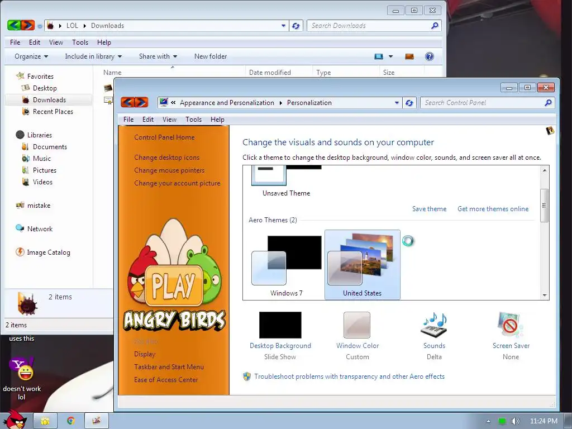Screen dimensions: 572x429
Task: Click Save theme link
Action: 430,209
